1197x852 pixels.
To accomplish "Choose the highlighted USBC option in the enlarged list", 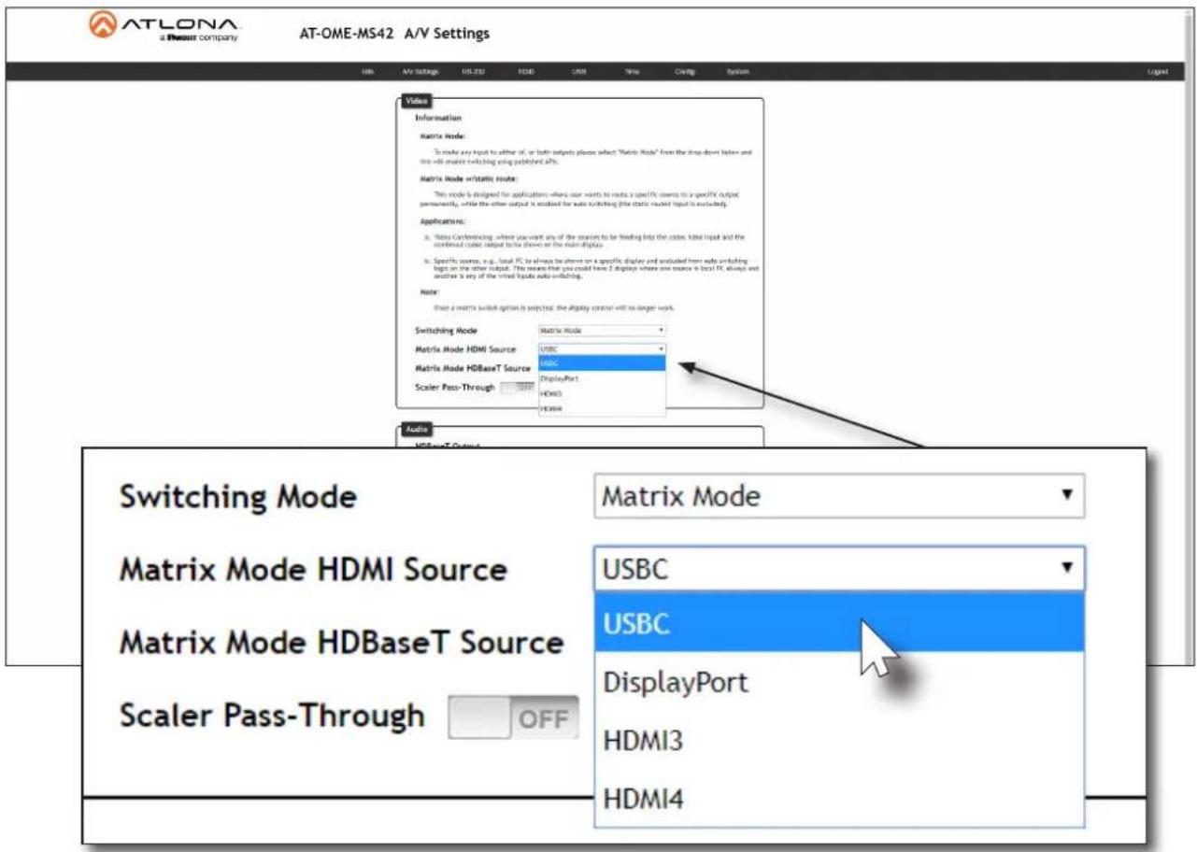I will (x=839, y=623).
